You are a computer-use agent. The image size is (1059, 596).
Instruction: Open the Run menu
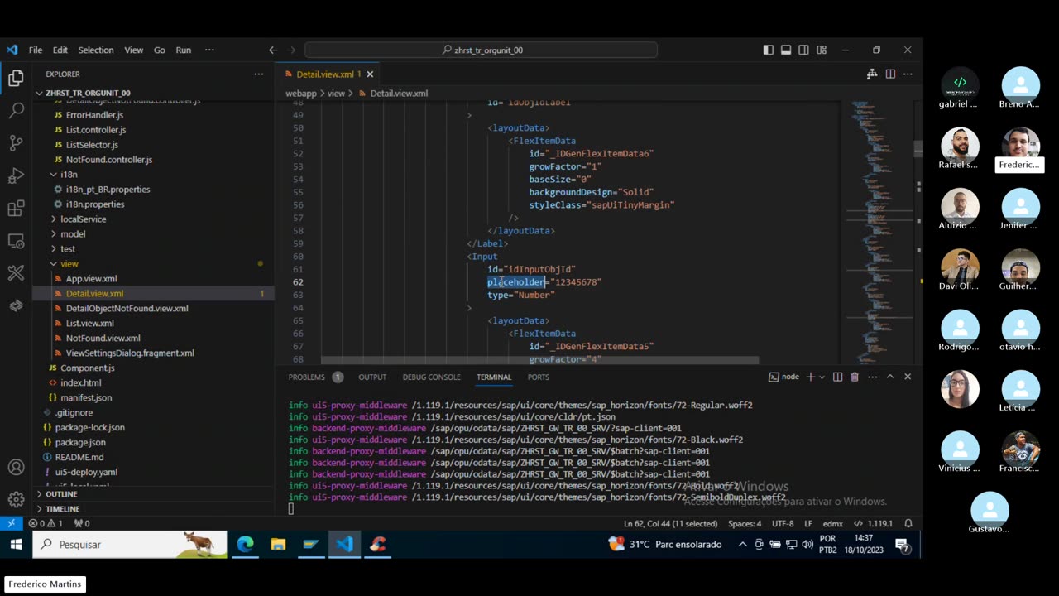(x=184, y=50)
